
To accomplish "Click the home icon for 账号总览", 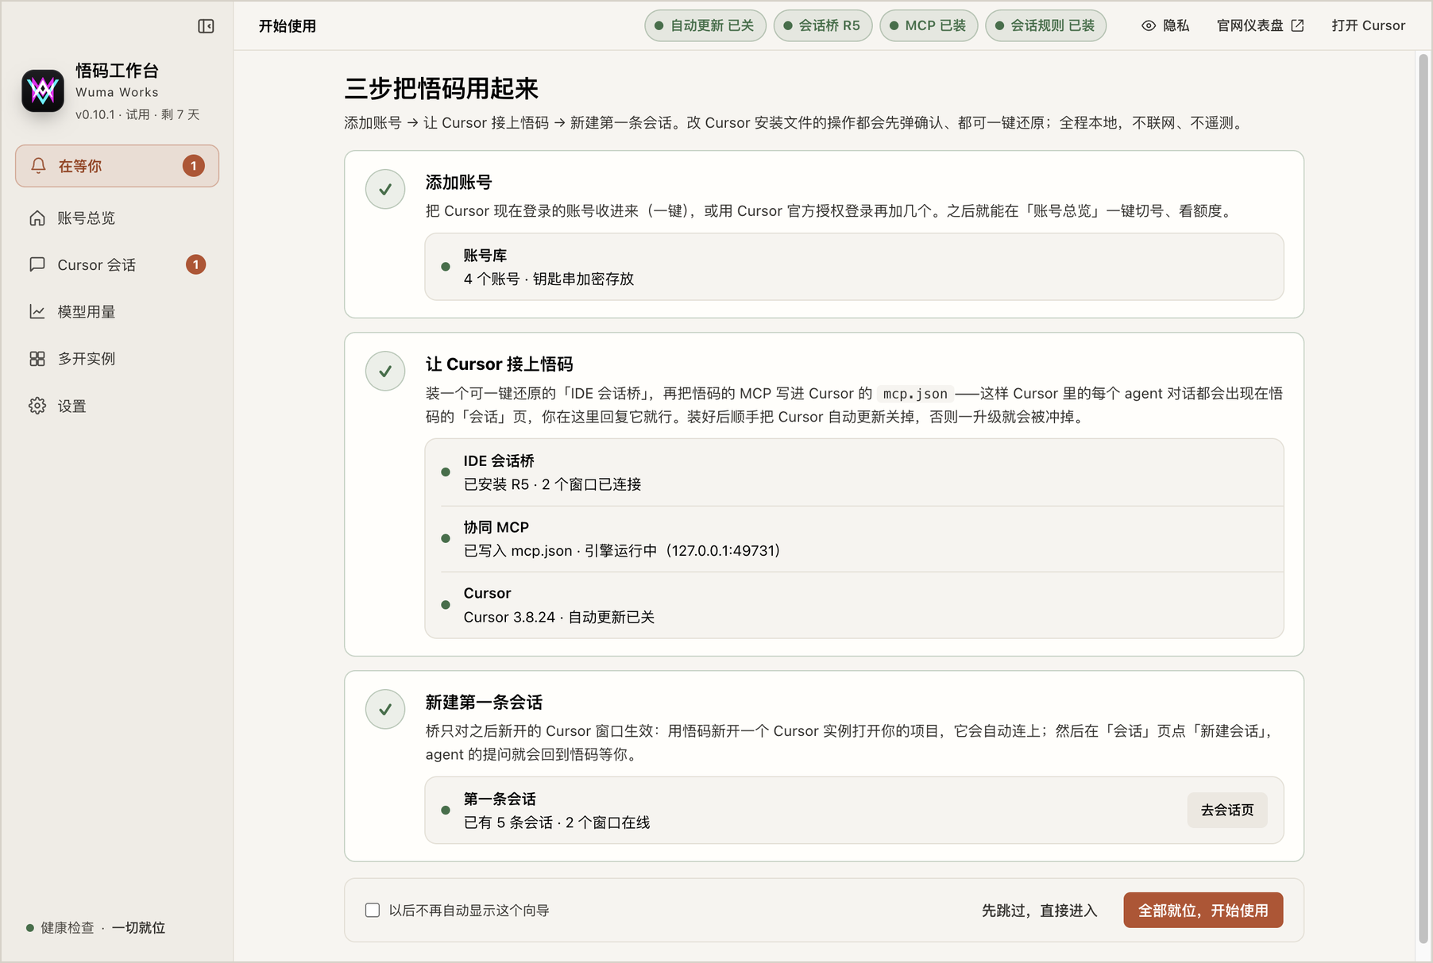I will pos(37,218).
